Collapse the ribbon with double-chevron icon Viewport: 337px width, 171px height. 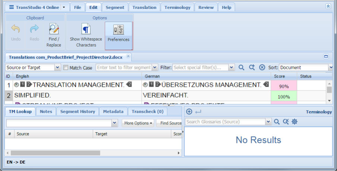pos(328,6)
